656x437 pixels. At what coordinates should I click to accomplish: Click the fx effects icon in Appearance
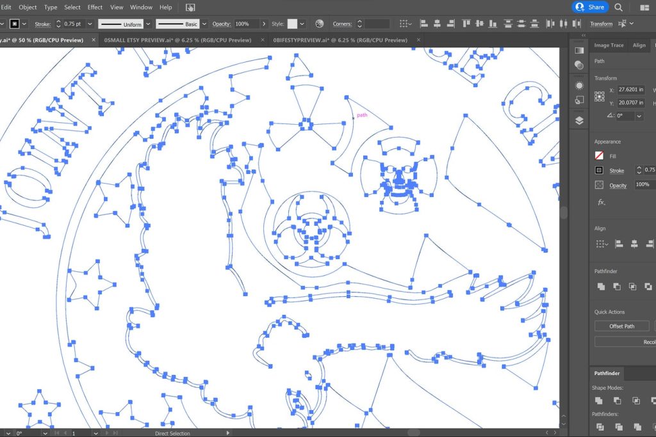click(601, 202)
